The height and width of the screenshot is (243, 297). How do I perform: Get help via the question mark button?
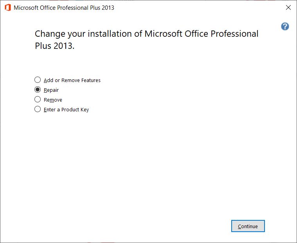pyautogui.click(x=285, y=27)
